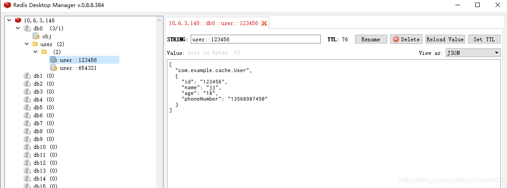The image size is (507, 188).
Task: Click the db8 database icon
Action: pos(27,131)
